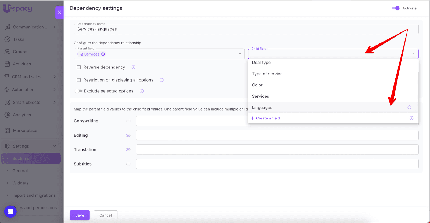430x223 pixels.
Task: Click the link icon next to Copywriting
Action: click(x=128, y=121)
